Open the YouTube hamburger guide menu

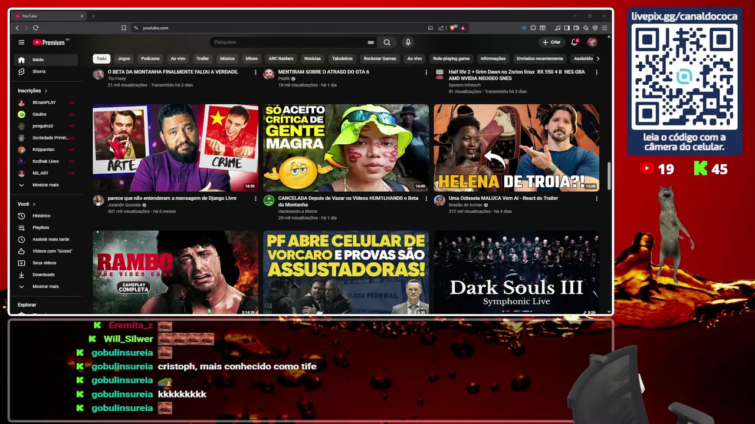click(21, 42)
